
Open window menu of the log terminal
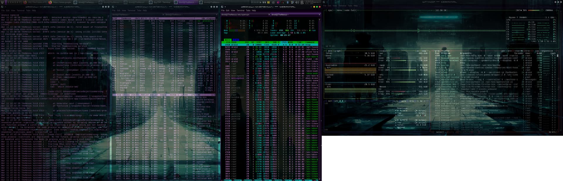1,6
